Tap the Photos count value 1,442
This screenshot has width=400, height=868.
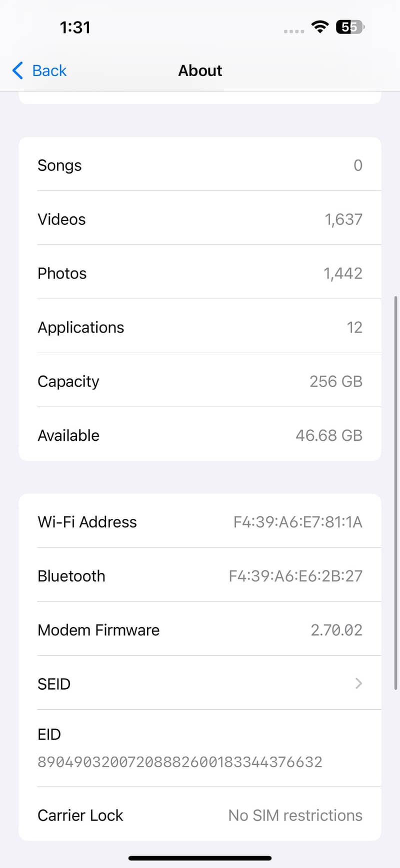342,273
